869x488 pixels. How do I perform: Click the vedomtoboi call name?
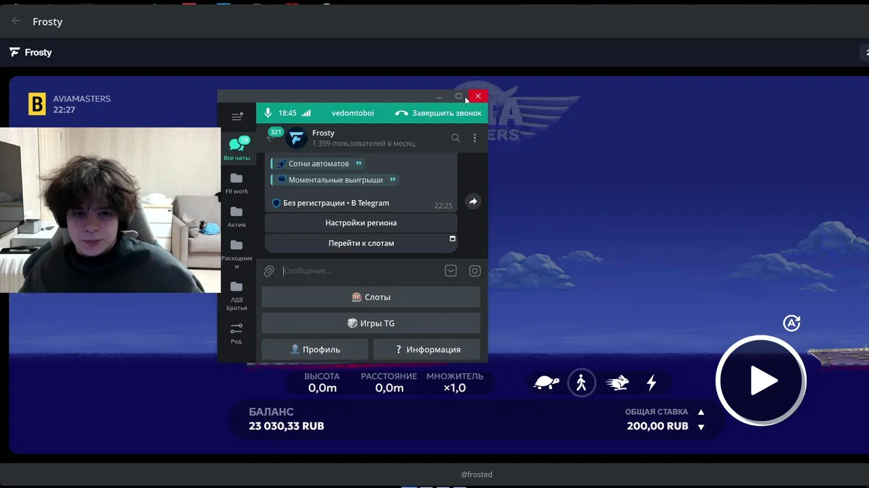click(352, 113)
